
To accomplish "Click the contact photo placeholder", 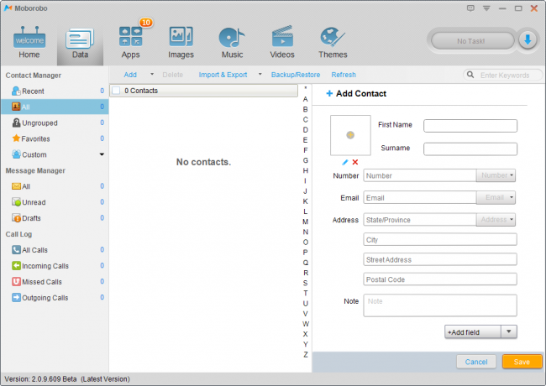I will [350, 135].
